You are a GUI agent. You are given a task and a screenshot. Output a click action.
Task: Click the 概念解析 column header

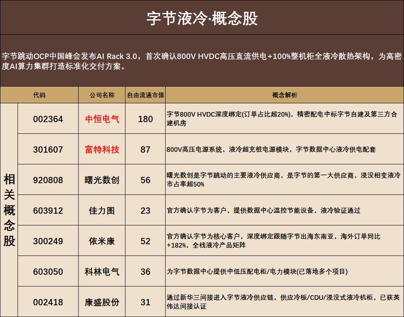point(285,95)
